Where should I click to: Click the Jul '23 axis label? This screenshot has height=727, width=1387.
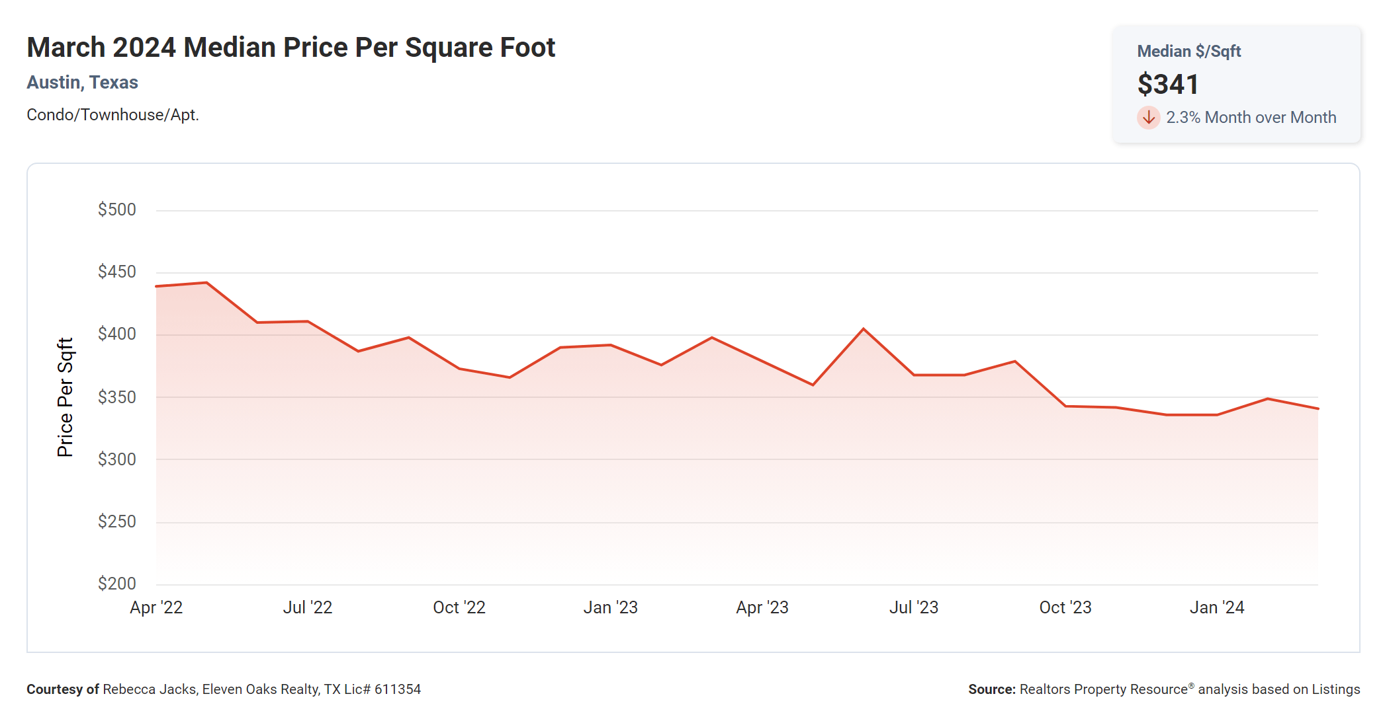(x=914, y=607)
